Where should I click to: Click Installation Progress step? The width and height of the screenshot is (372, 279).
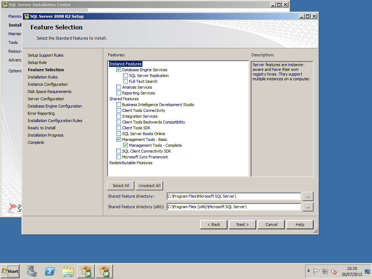(x=45, y=135)
